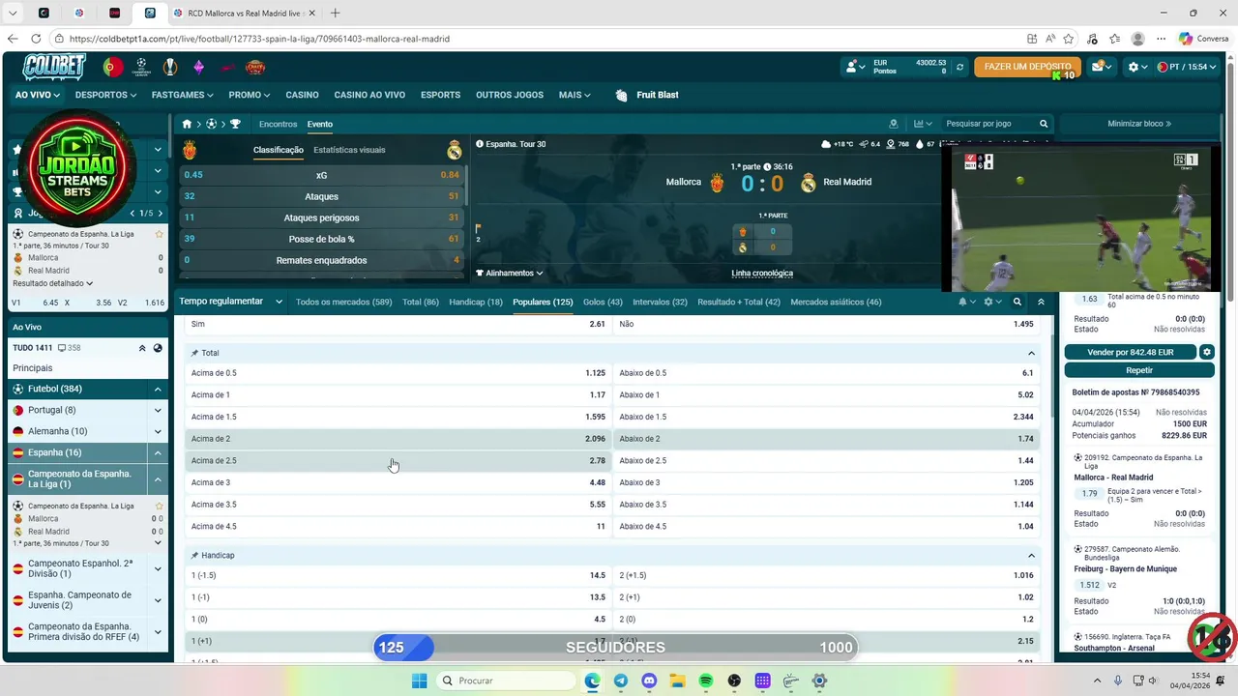The image size is (1238, 696).
Task: Select the Golos (43) market tab
Action: [603, 302]
